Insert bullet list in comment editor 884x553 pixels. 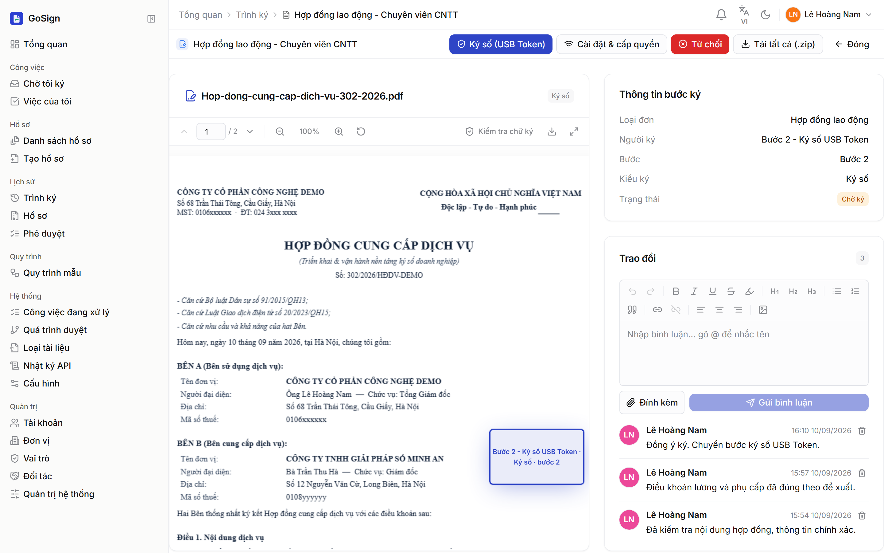[x=836, y=291]
